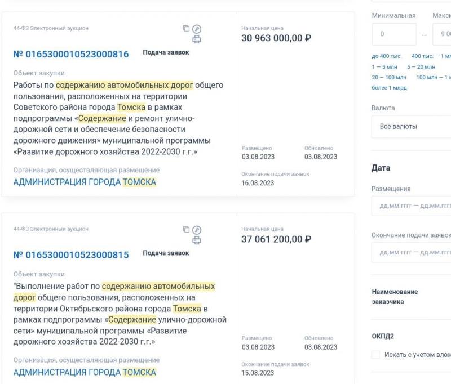This screenshot has height=384, width=451.
Task: Click the electronic signature icon on the first purchase card
Action: pyautogui.click(x=197, y=29)
